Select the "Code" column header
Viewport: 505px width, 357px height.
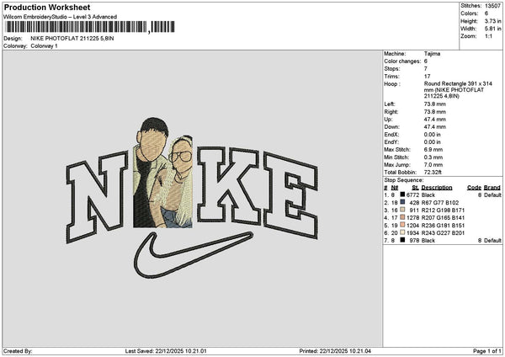474,188
